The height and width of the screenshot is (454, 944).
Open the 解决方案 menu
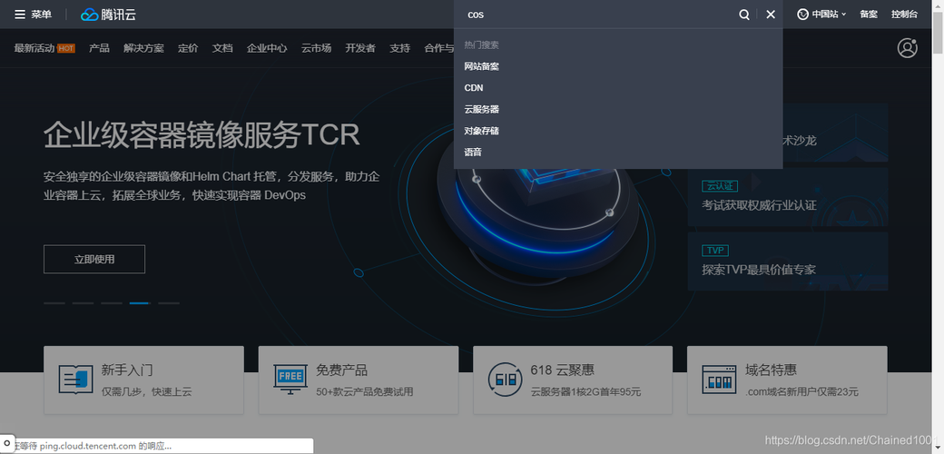pos(144,48)
